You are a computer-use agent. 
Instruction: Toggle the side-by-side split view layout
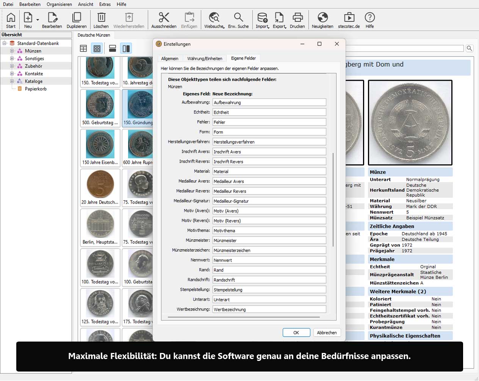[126, 49]
